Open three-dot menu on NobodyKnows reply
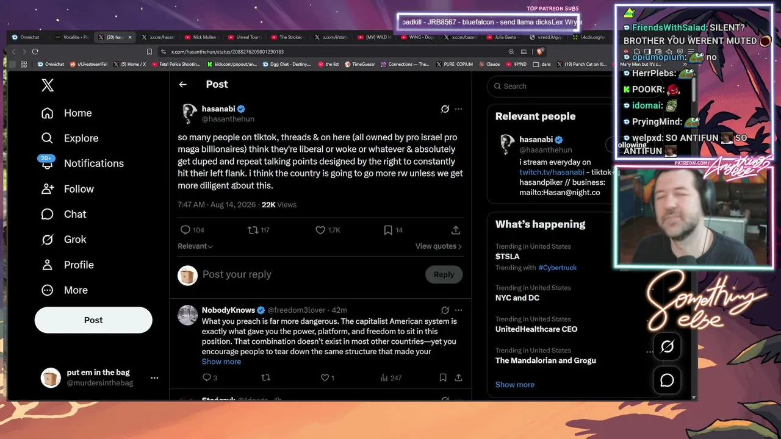The width and height of the screenshot is (781, 439). tap(458, 310)
